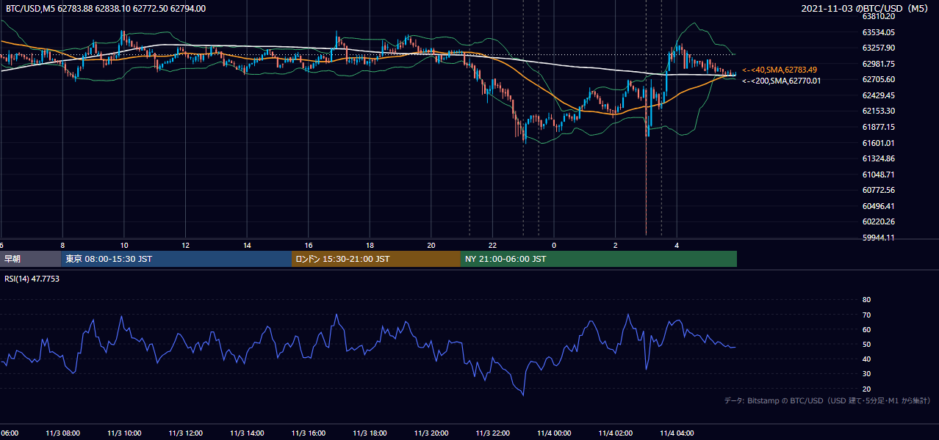Click RSI axis level 70
The height and width of the screenshot is (440, 939).
[866, 315]
